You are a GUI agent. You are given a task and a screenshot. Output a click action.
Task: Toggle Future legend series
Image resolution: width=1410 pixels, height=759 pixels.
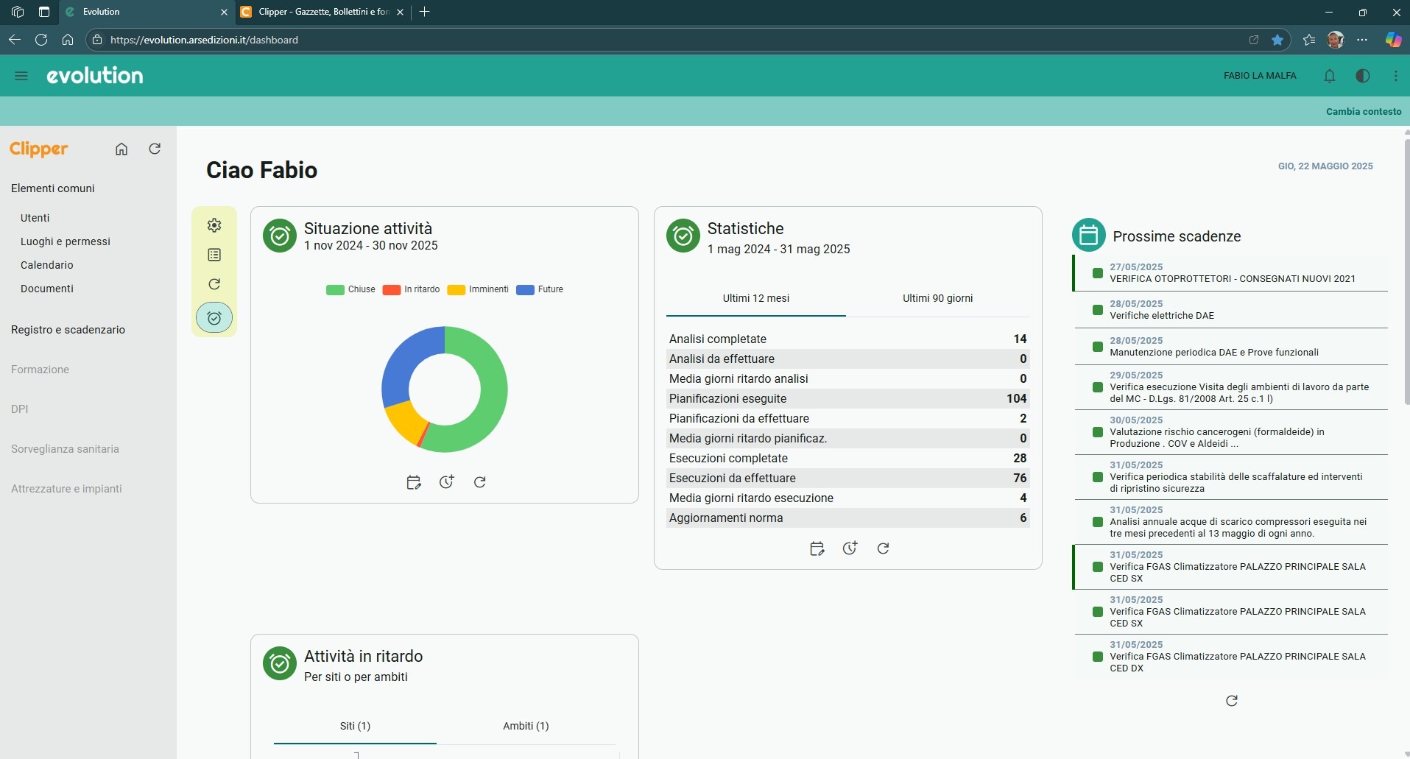pos(540,289)
